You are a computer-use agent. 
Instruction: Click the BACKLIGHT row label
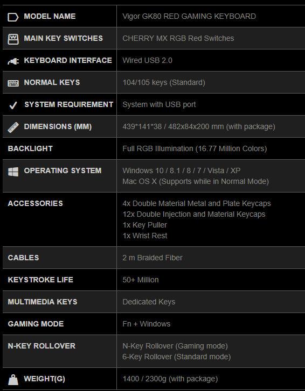coord(30,148)
